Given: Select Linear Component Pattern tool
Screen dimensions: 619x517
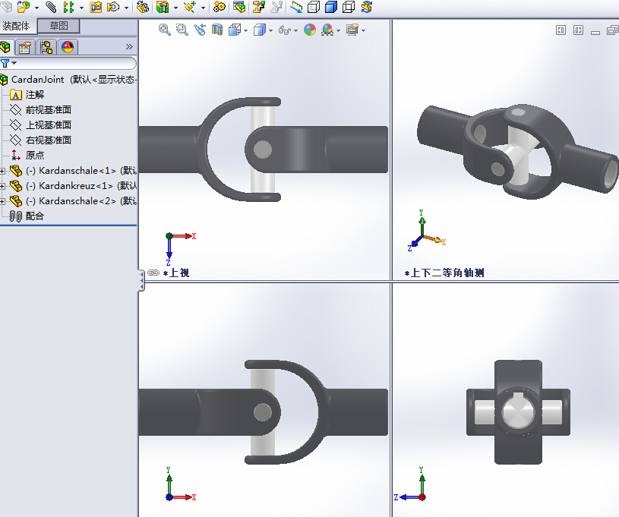Looking at the screenshot, I should tap(68, 7).
